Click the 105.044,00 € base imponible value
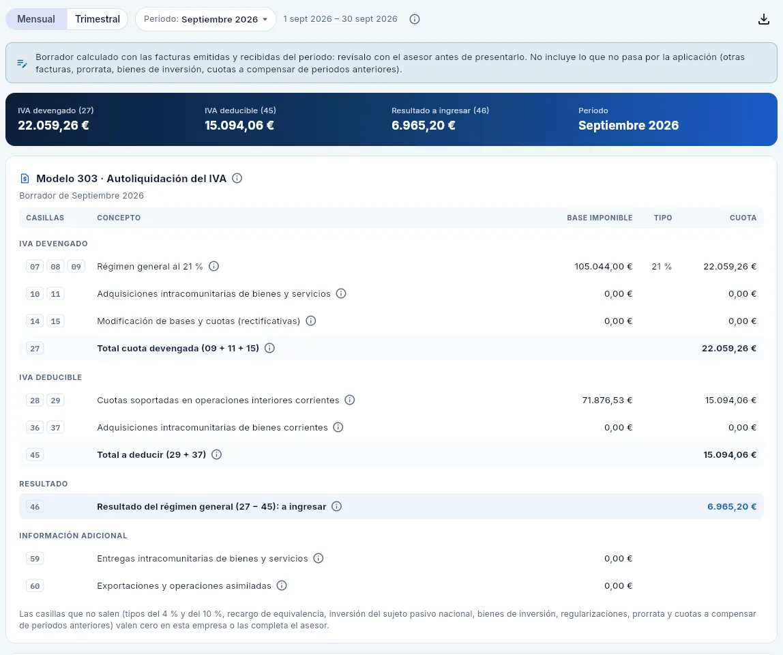783x655 pixels. click(603, 266)
